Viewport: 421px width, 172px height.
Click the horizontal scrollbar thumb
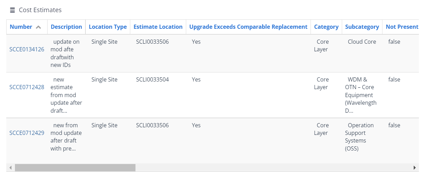click(x=75, y=168)
